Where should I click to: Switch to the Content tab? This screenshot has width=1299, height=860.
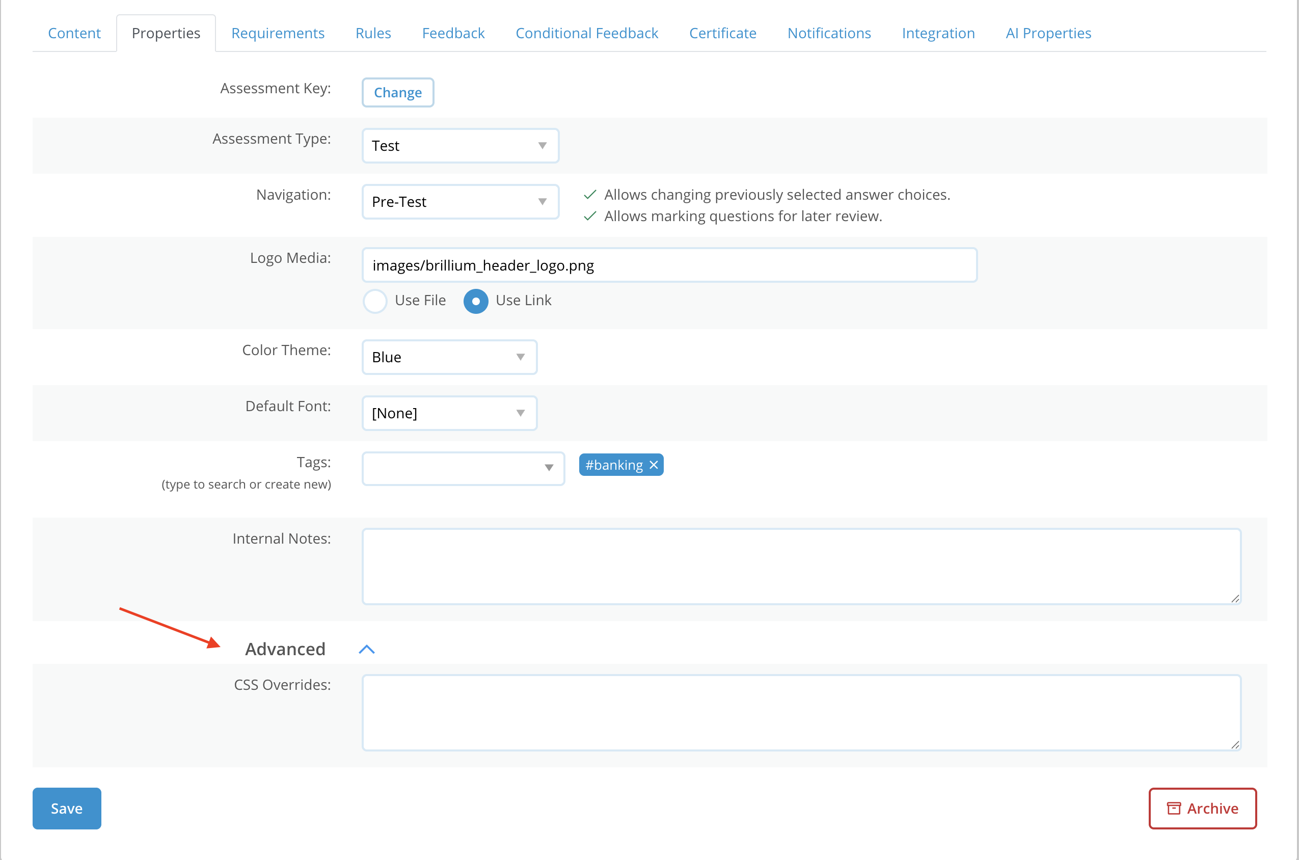coord(74,34)
